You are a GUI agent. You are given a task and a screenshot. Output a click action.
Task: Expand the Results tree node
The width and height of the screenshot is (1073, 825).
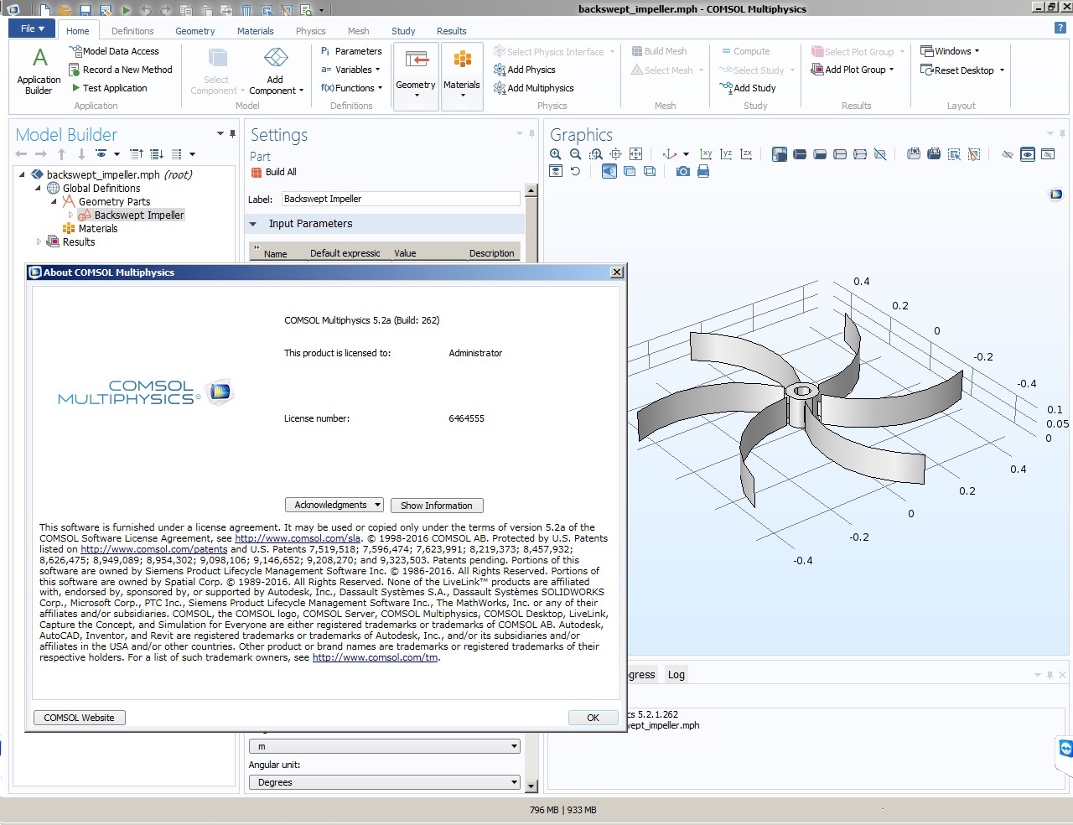[39, 241]
